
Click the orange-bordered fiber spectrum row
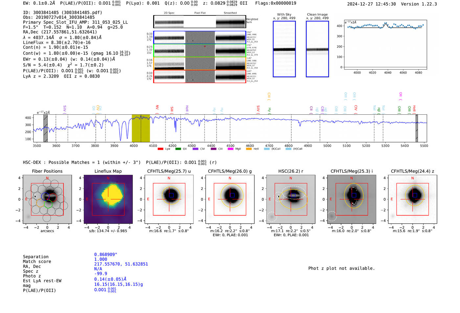click(x=200, y=63)
